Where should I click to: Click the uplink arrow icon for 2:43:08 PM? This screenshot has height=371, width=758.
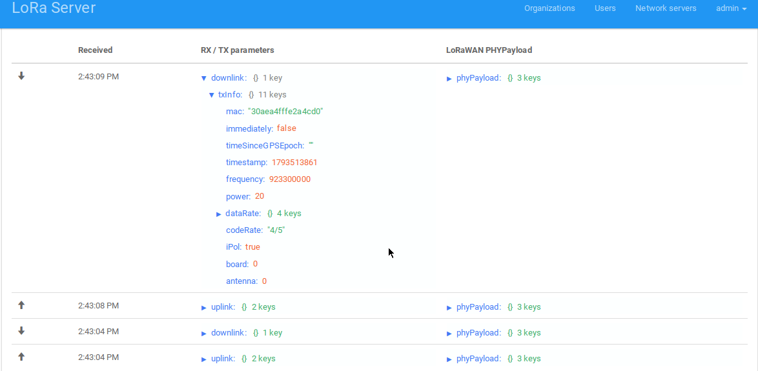coord(21,305)
